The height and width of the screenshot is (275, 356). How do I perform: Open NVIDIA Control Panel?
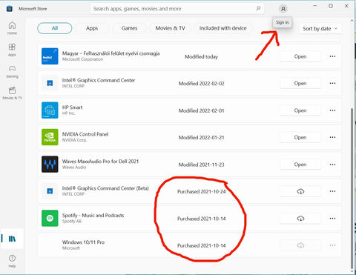(x=300, y=137)
